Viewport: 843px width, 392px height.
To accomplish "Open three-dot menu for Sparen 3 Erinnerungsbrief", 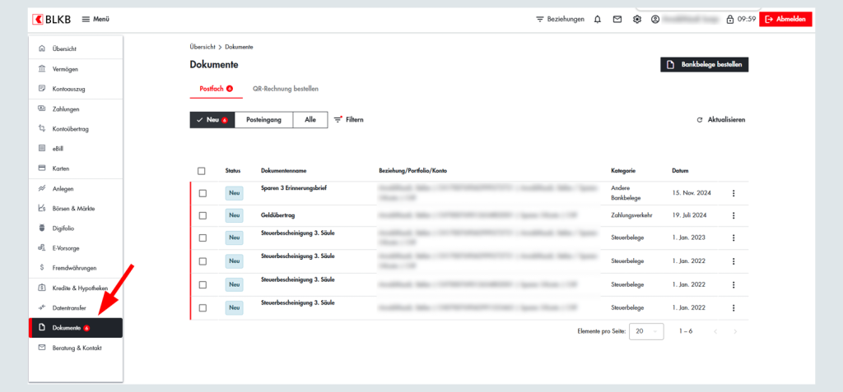I will pos(734,193).
